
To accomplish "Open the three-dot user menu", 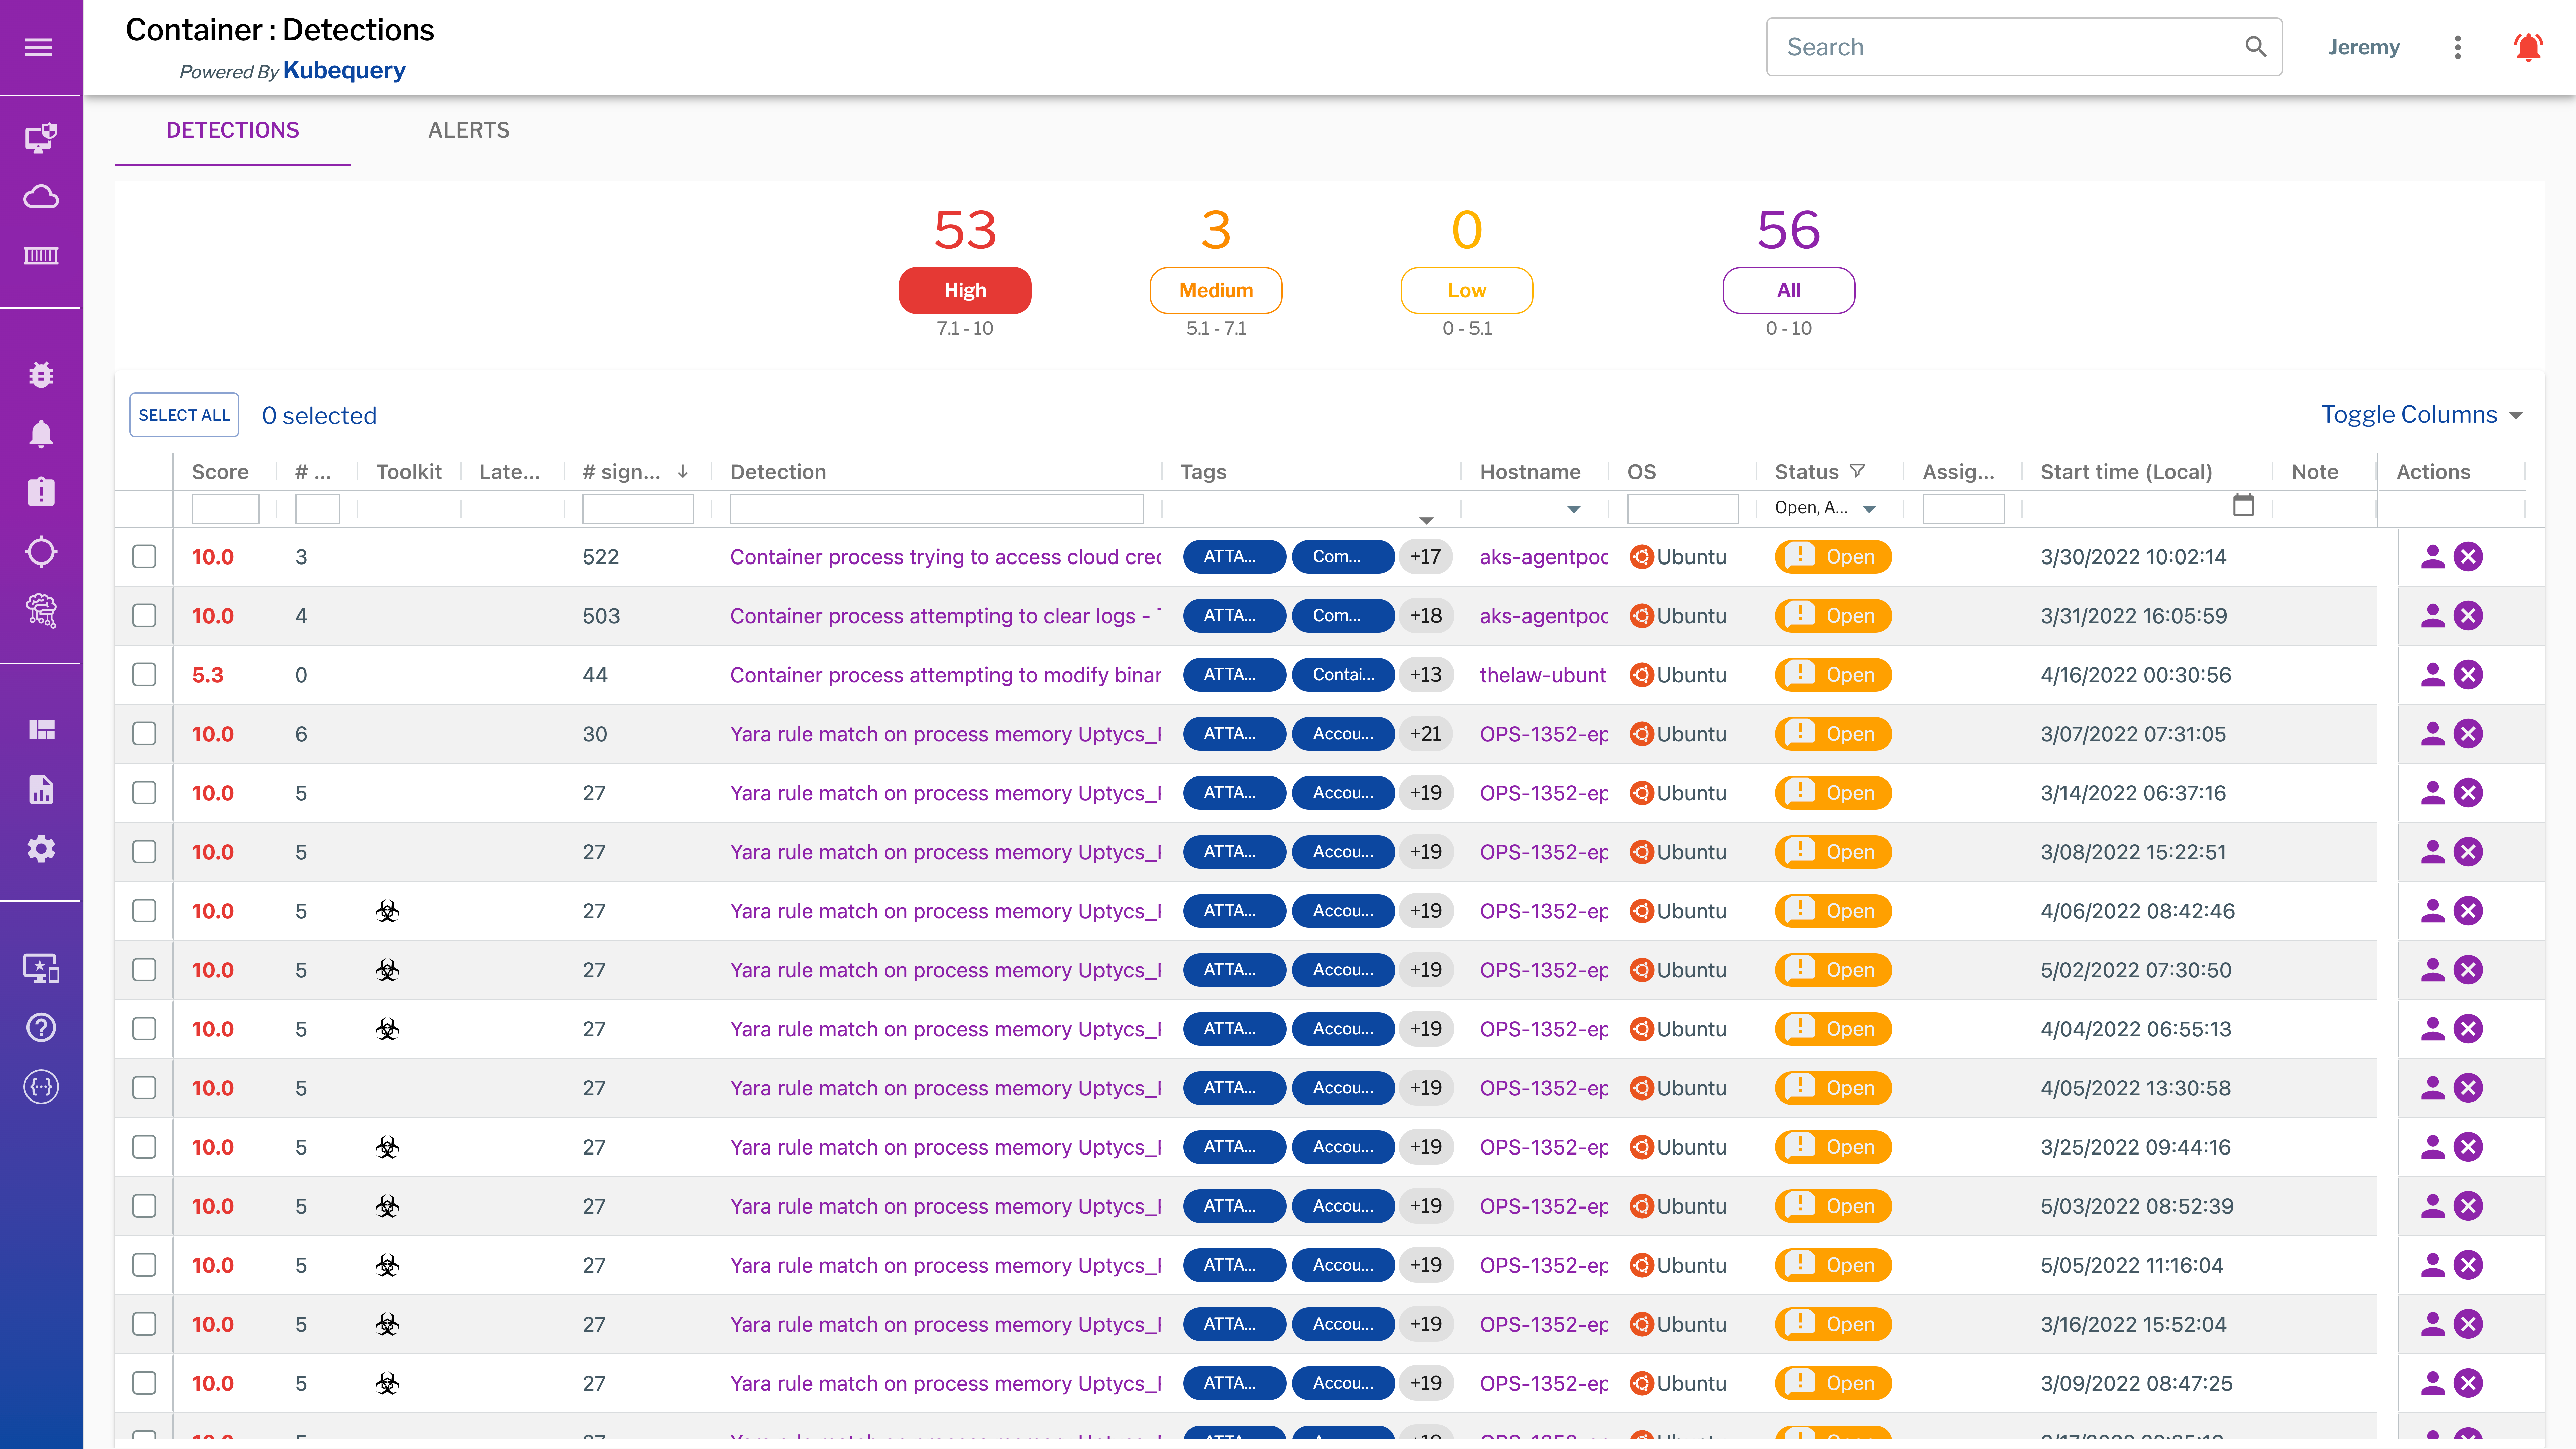I will (2457, 47).
